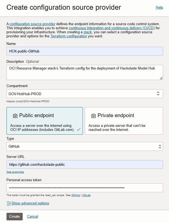Screen dimensions: 169x222
Task: Click the Create button
Action: click(x=14, y=216)
